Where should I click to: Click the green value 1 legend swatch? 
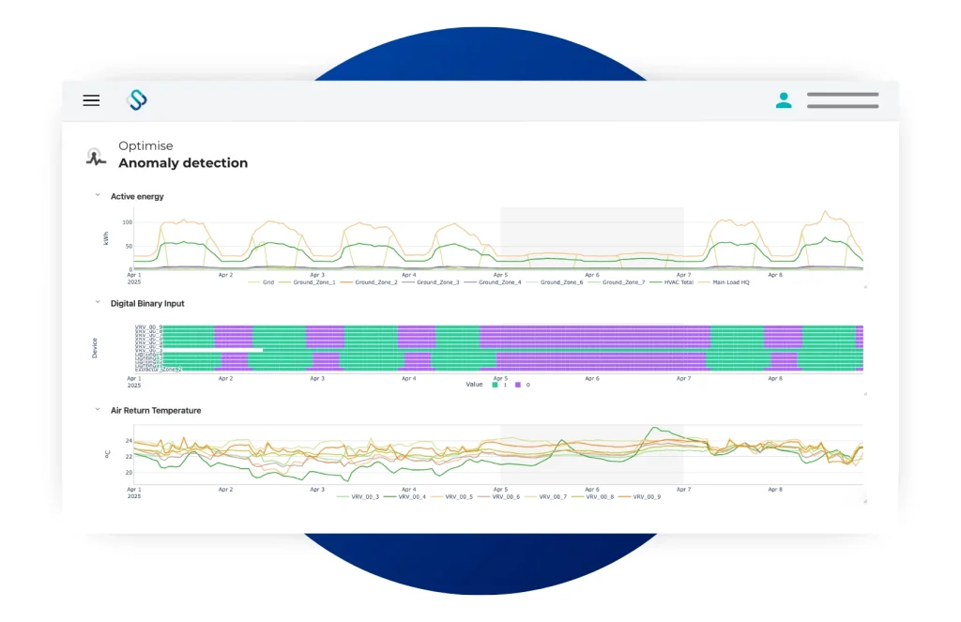[496, 385]
